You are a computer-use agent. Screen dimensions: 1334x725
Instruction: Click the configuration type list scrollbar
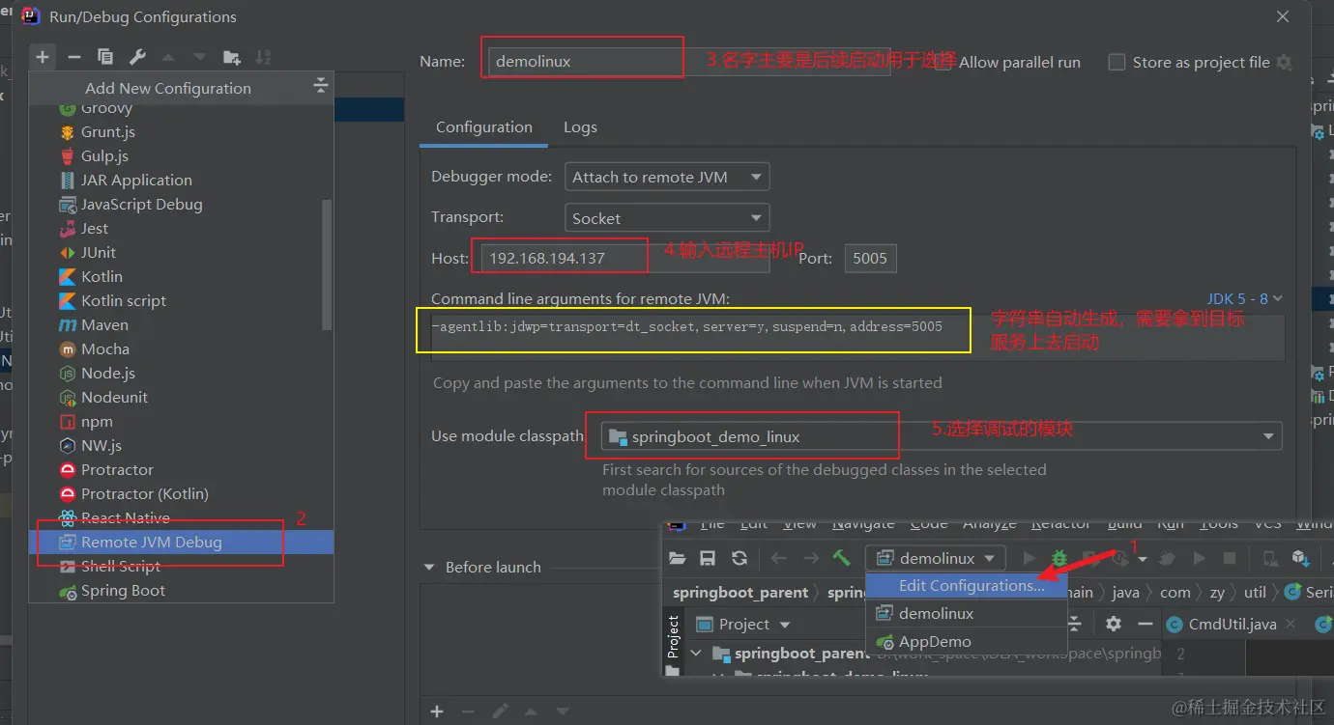[327, 265]
